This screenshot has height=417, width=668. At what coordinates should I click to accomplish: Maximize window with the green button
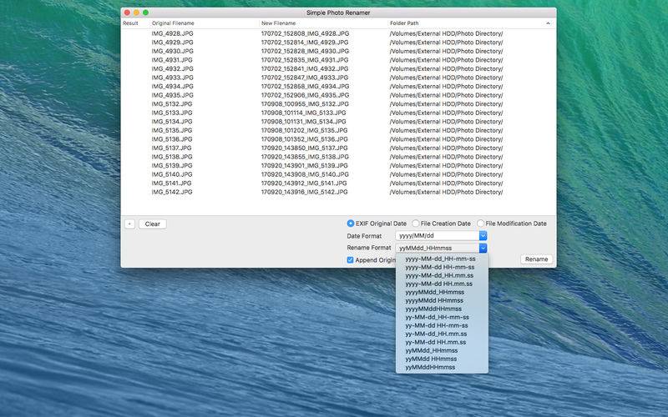(145, 13)
